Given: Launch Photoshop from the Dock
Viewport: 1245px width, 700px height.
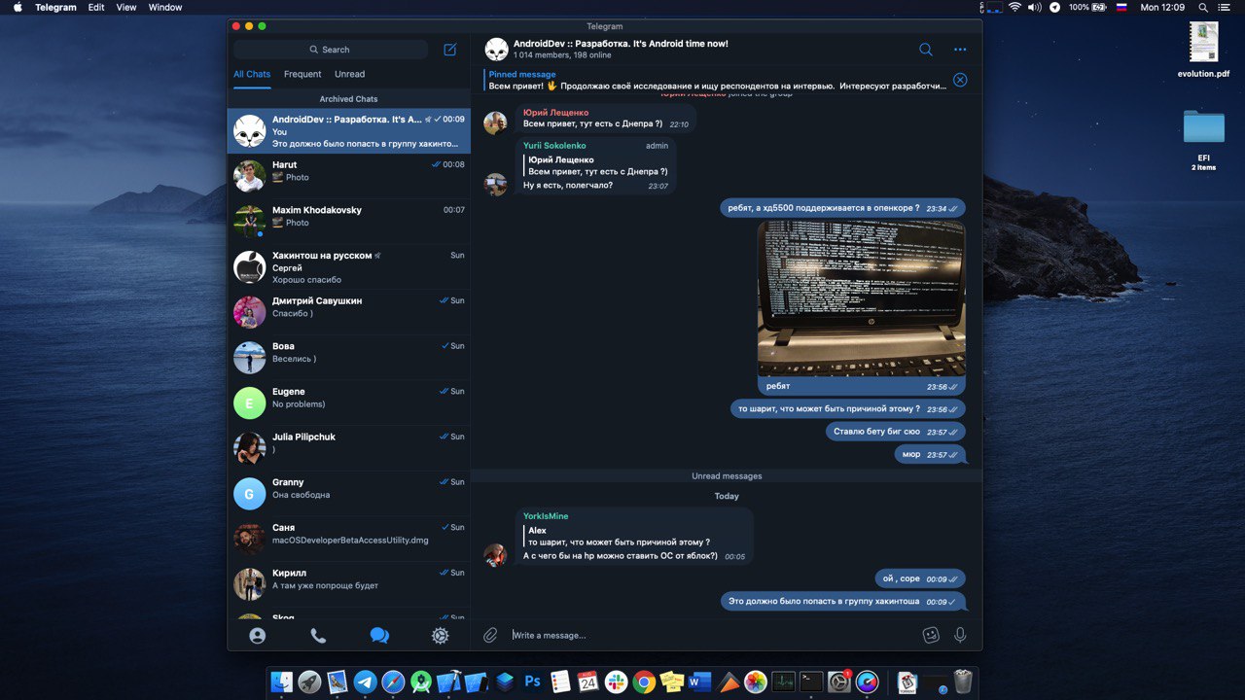Looking at the screenshot, I should [533, 682].
